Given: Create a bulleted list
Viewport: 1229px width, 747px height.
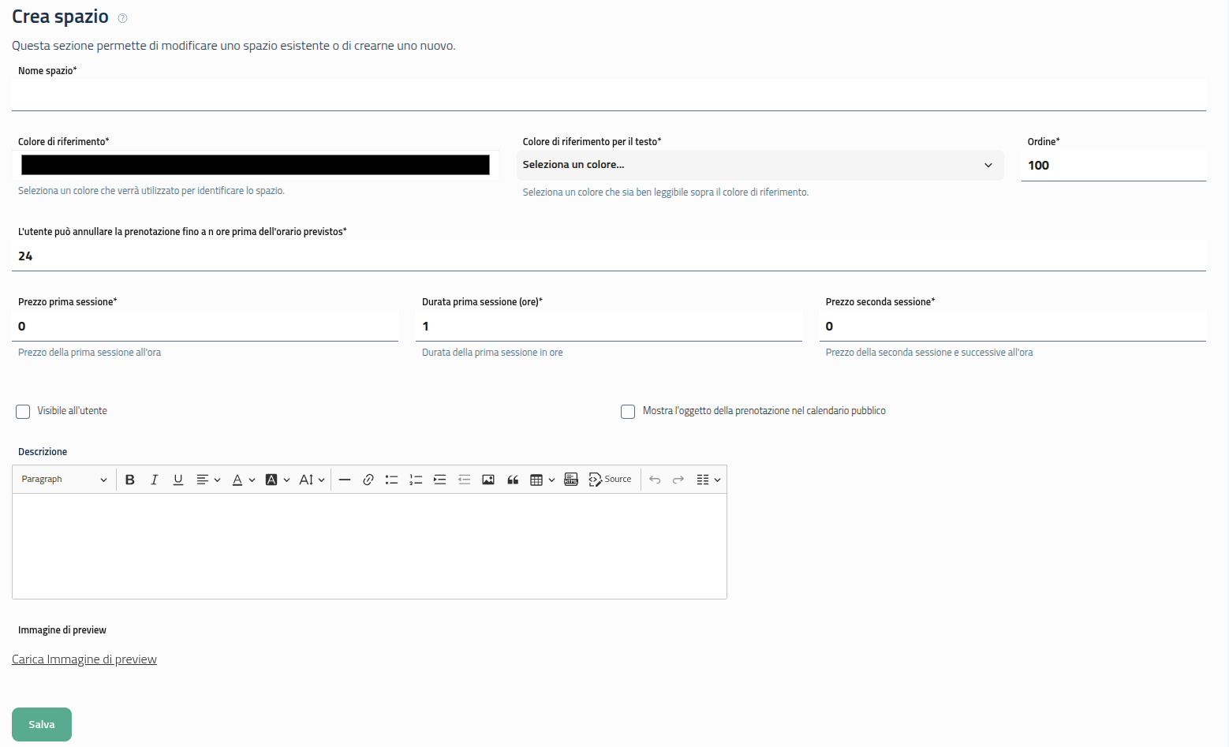Looking at the screenshot, I should pyautogui.click(x=391, y=480).
